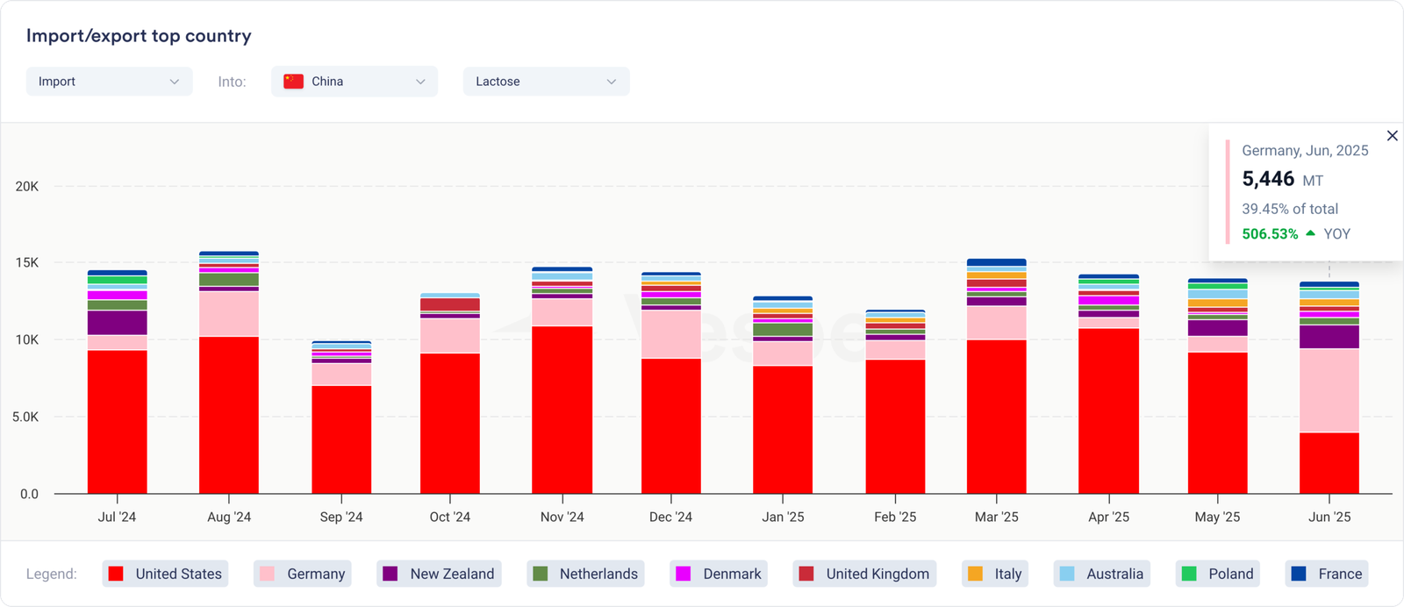Click the Netherlands green legend swatch
The image size is (1404, 607).
coord(541,574)
